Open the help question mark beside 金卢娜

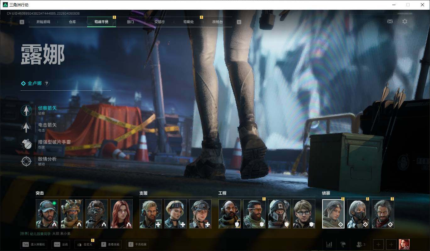click(x=47, y=83)
